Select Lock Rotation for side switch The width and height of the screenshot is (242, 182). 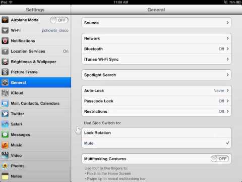[156, 133]
